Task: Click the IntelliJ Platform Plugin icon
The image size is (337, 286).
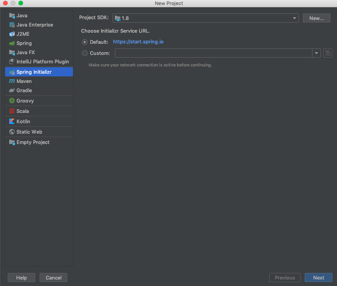Action: (12, 62)
